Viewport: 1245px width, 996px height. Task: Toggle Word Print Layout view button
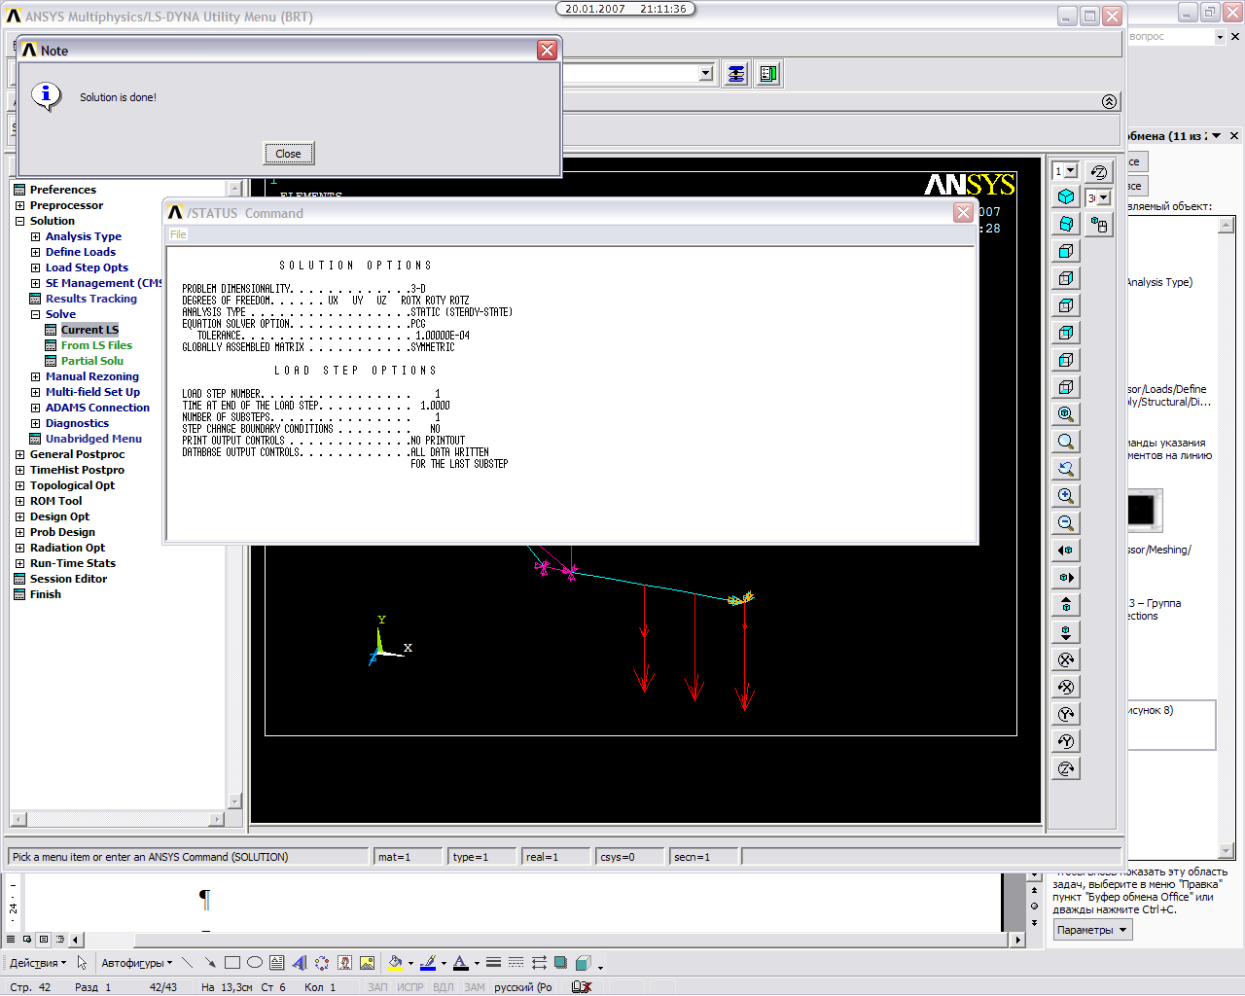(x=44, y=940)
